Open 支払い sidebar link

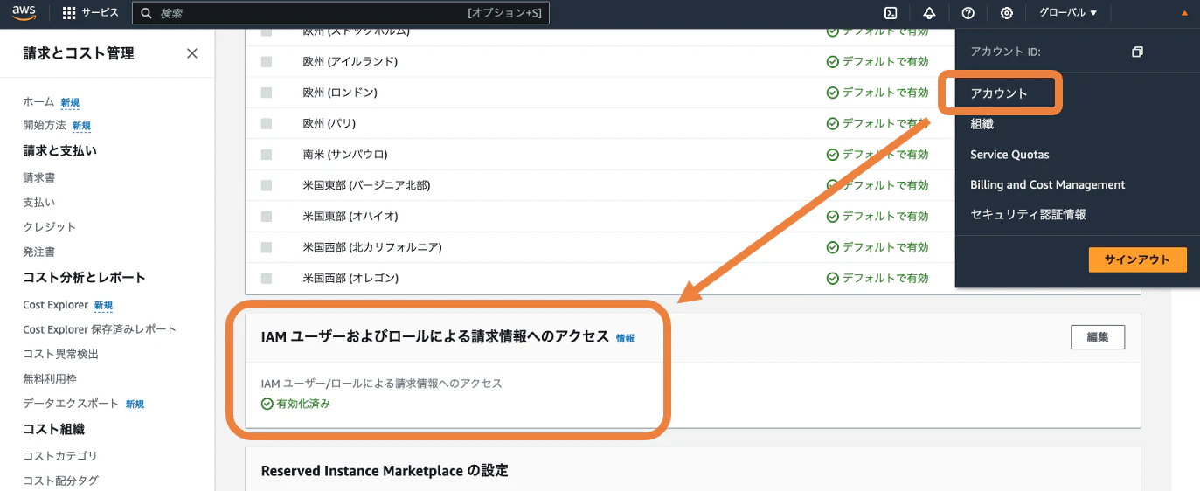39,202
